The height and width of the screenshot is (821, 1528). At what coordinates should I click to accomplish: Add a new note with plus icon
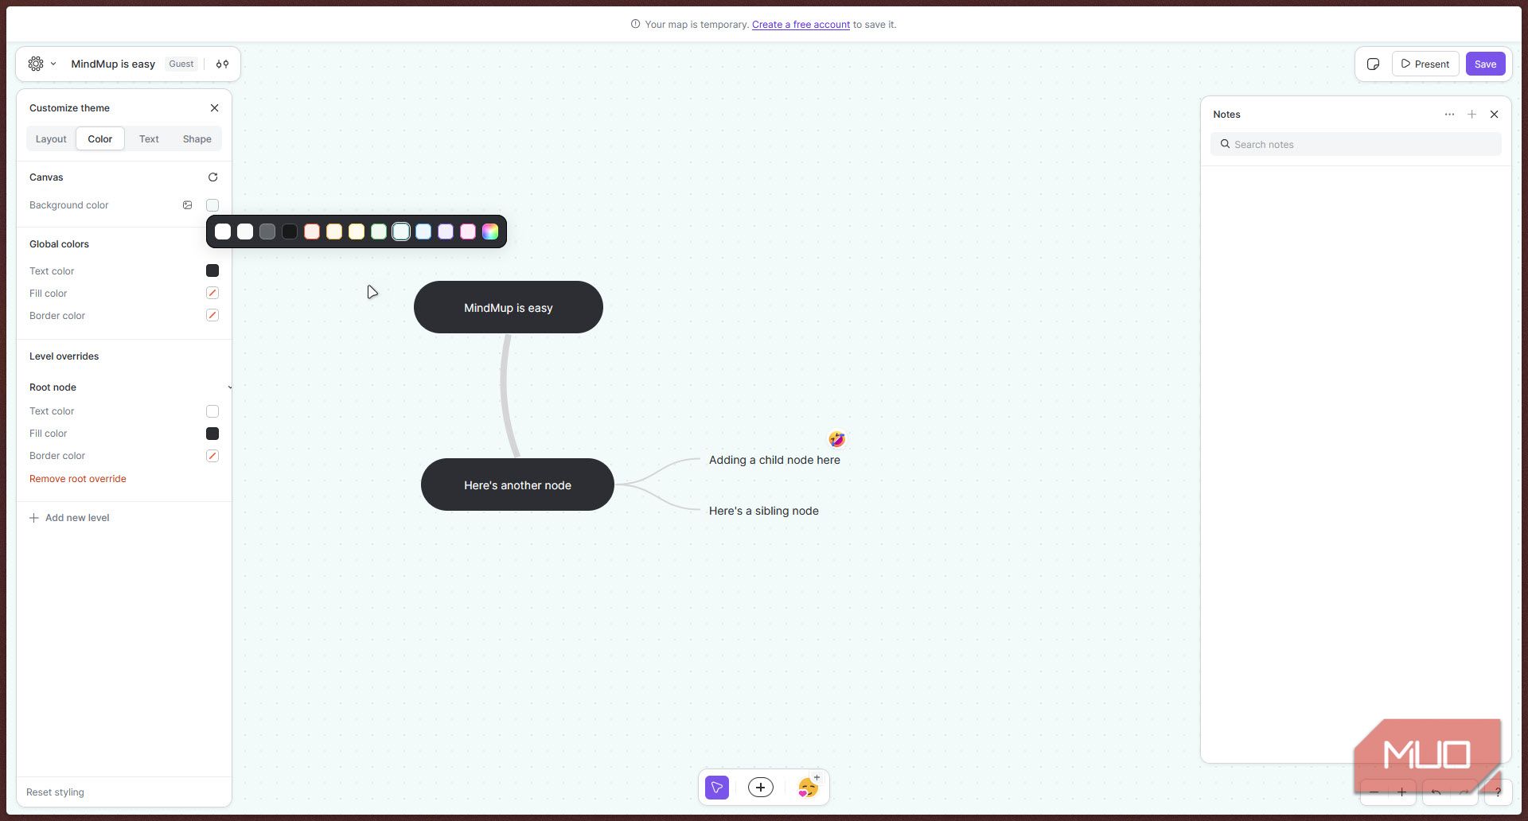(x=1471, y=115)
